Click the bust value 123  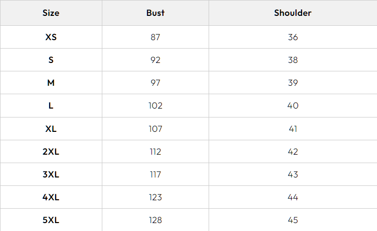[155, 197]
